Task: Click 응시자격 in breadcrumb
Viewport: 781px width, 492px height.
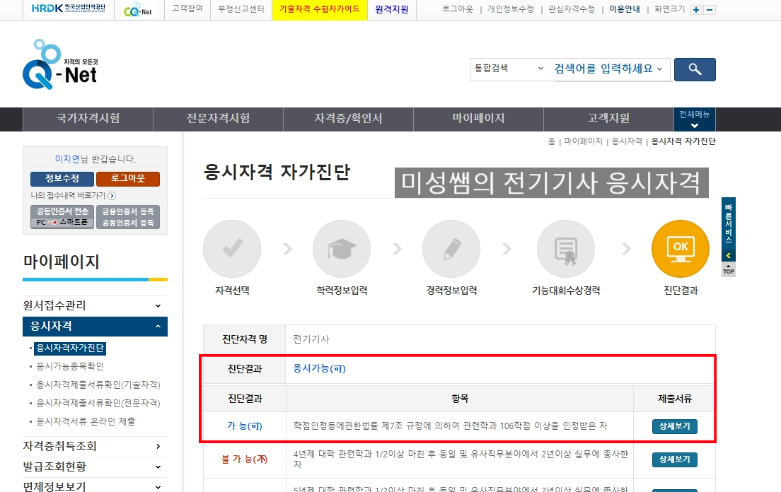Action: tap(627, 141)
